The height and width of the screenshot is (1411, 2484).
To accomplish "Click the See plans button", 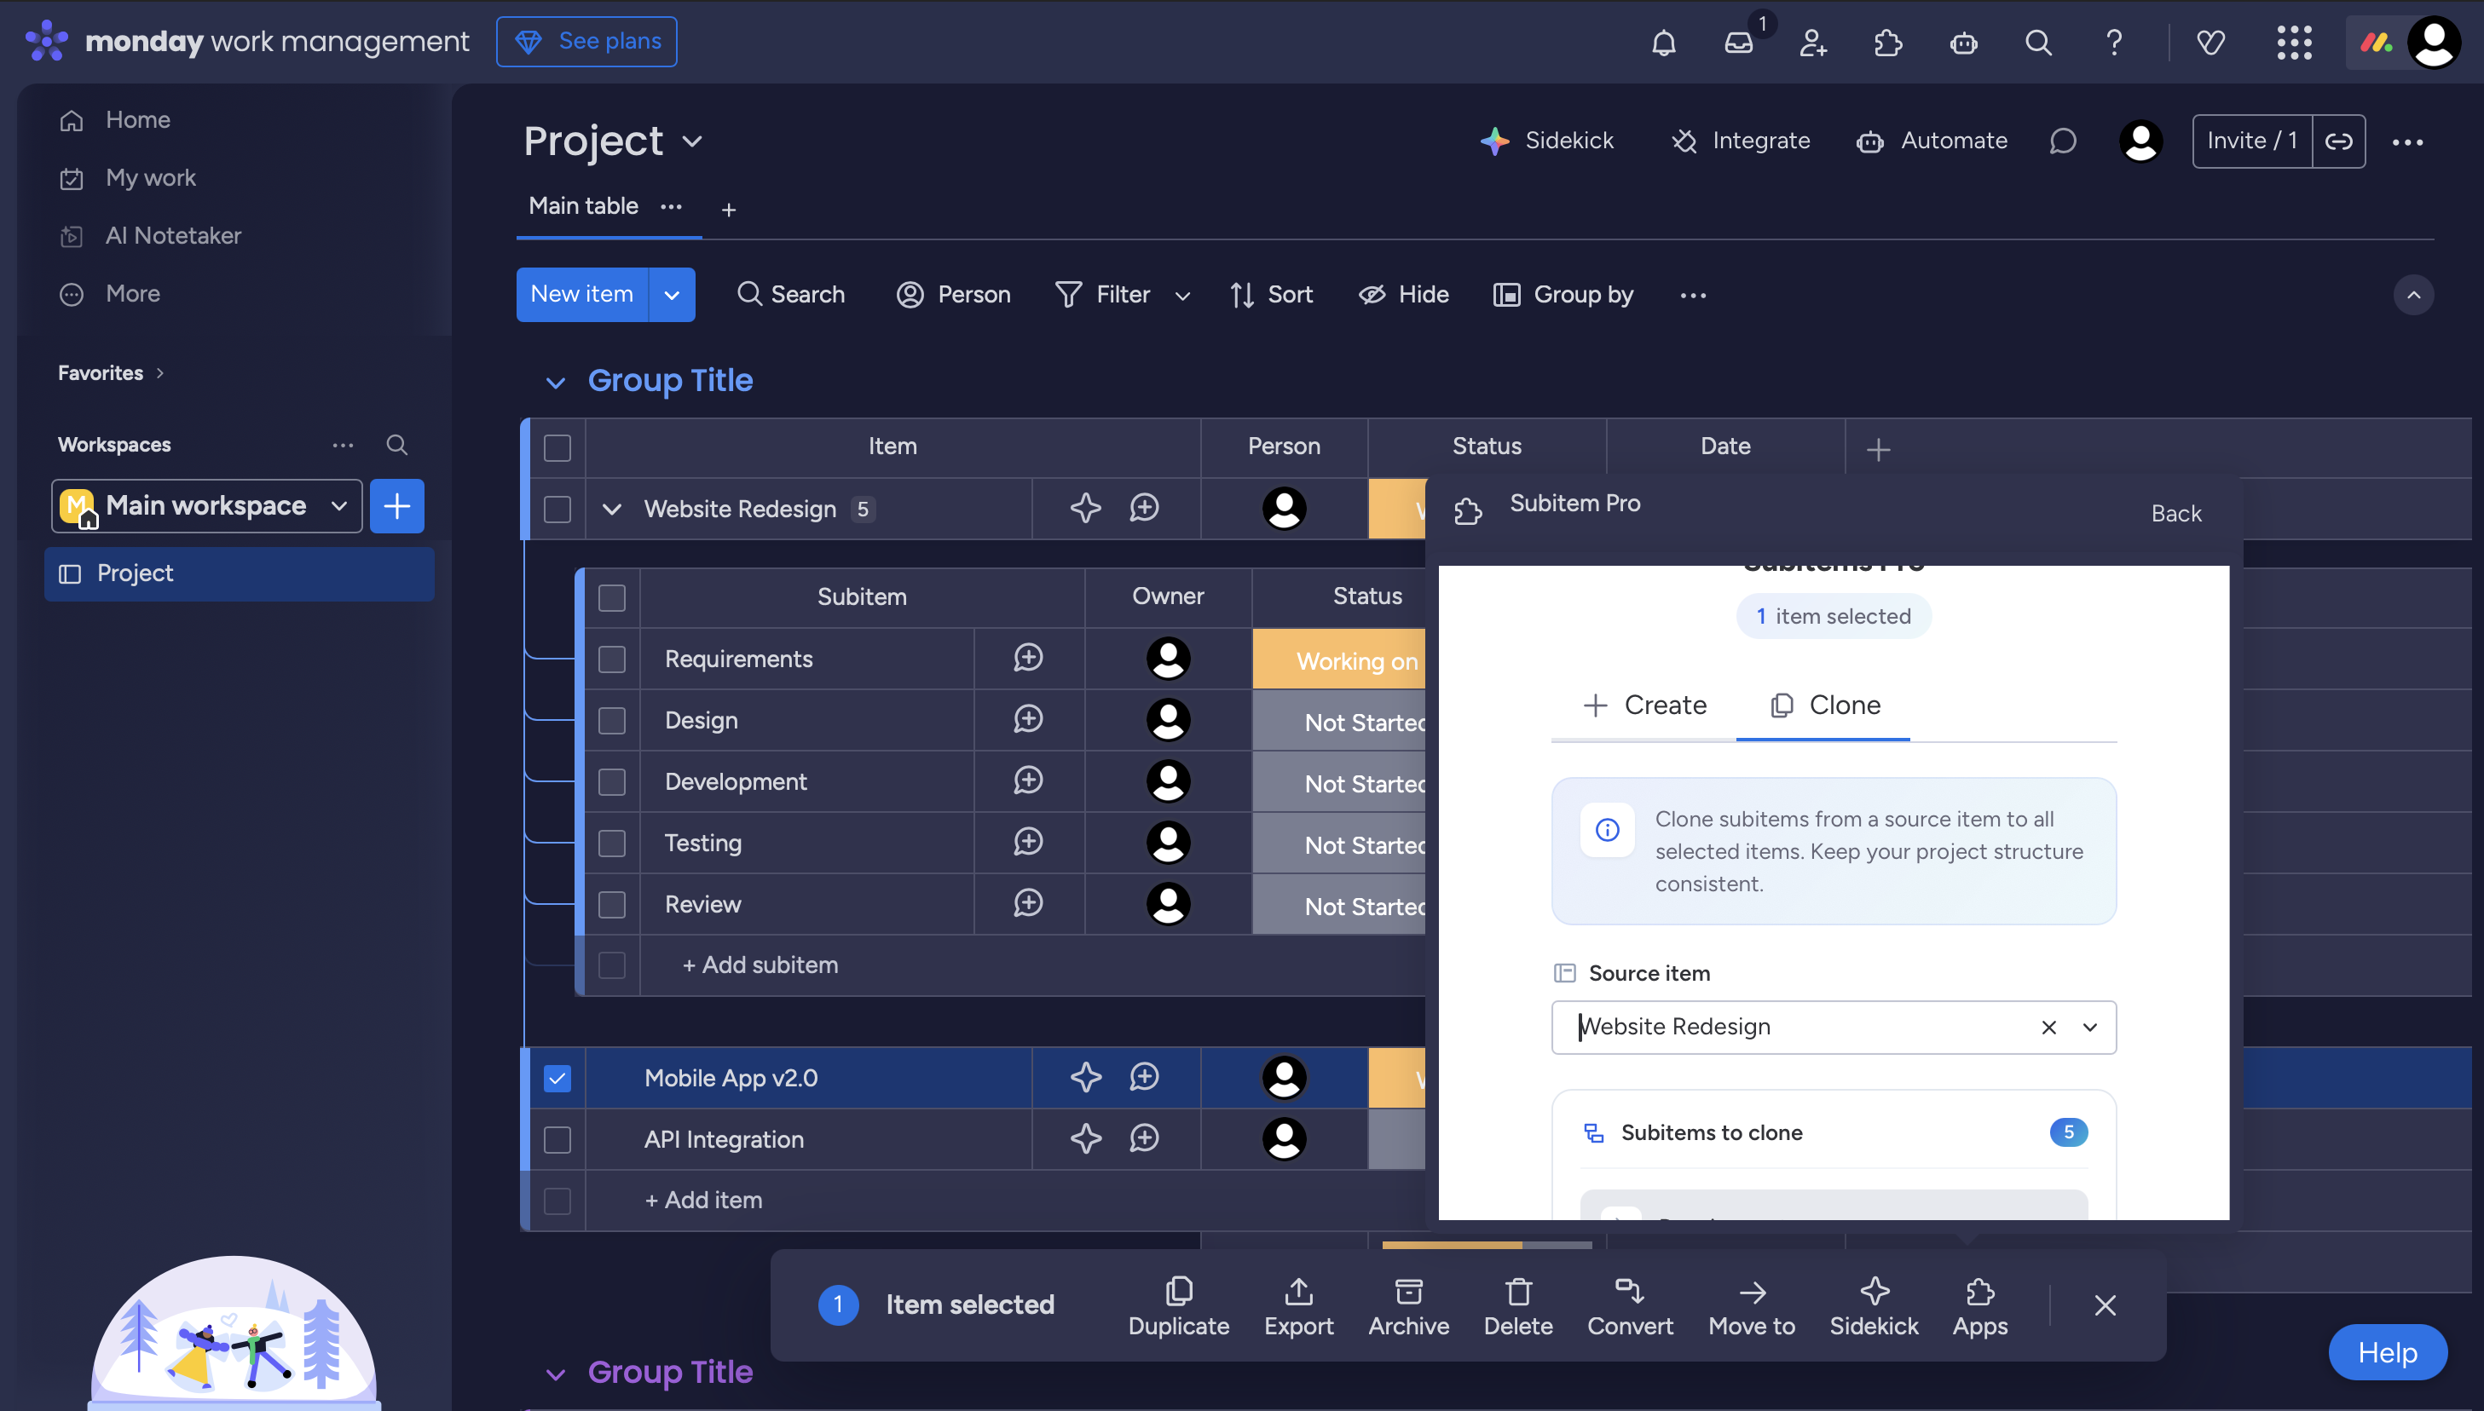I will (x=586, y=42).
